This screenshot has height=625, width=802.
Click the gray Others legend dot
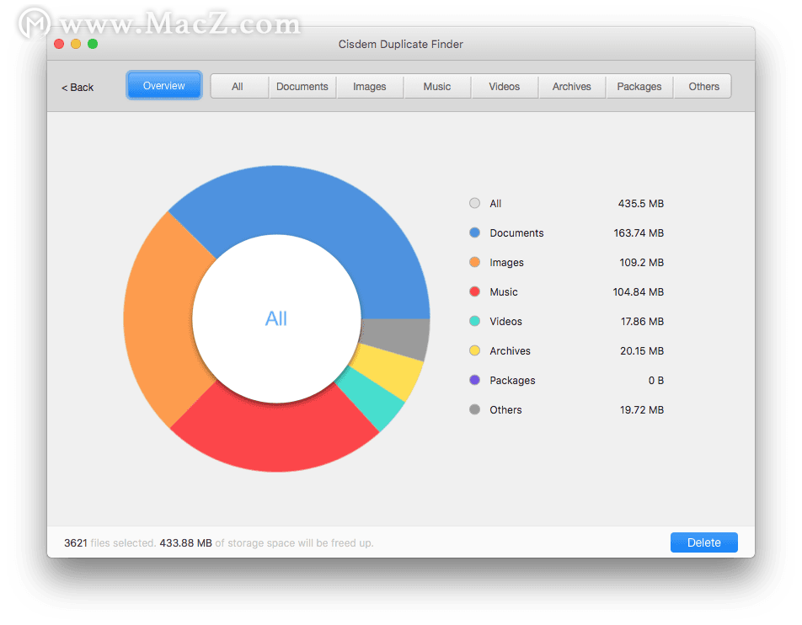click(474, 409)
